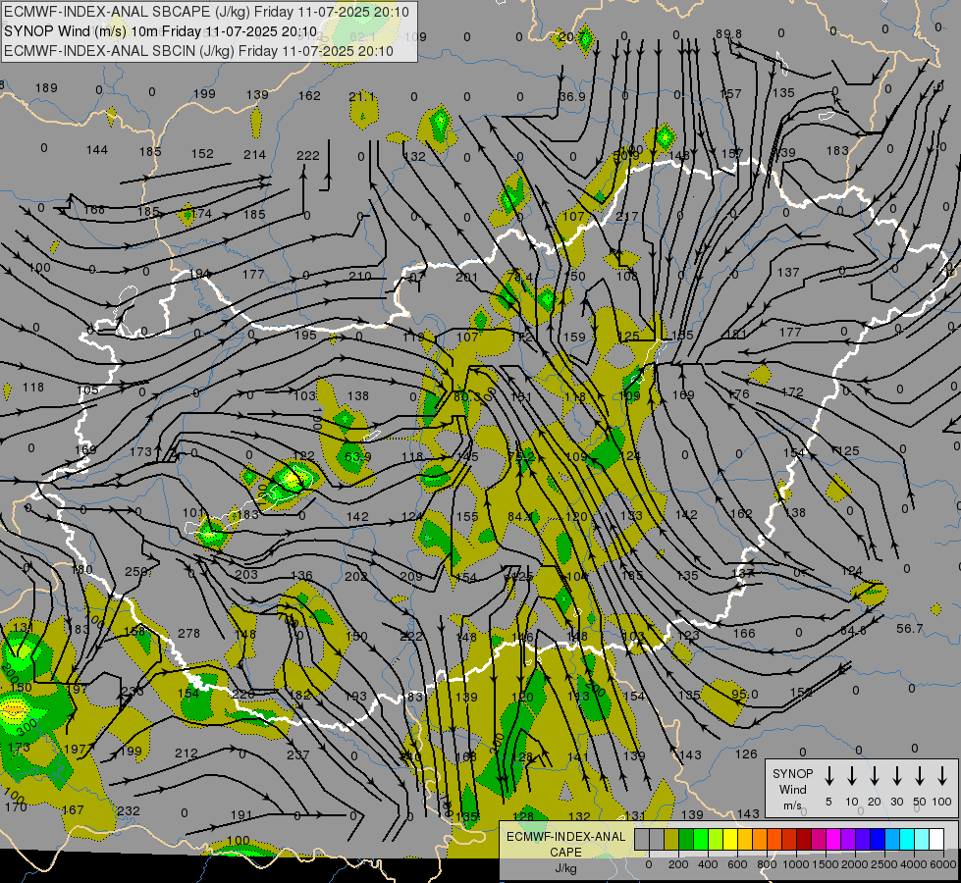Click the map value 95.0
961x883 pixels.
pos(745,694)
